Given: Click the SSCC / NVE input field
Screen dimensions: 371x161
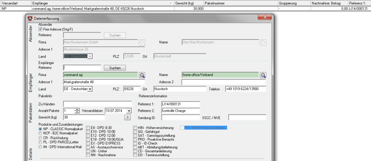Looking at the screenshot, I should [247, 117].
